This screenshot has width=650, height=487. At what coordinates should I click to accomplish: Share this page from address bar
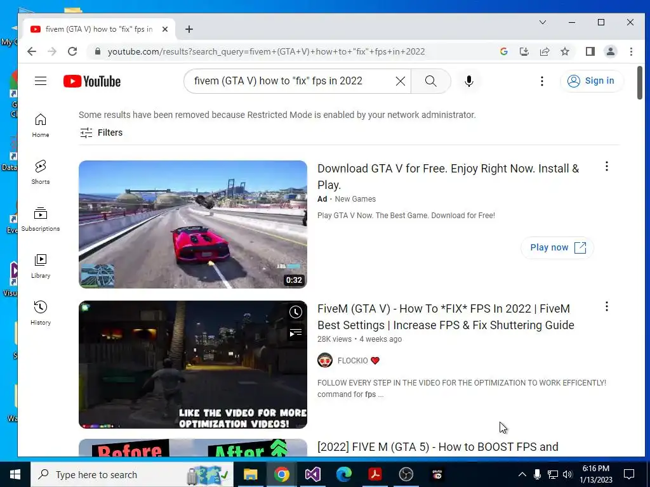pyautogui.click(x=544, y=51)
